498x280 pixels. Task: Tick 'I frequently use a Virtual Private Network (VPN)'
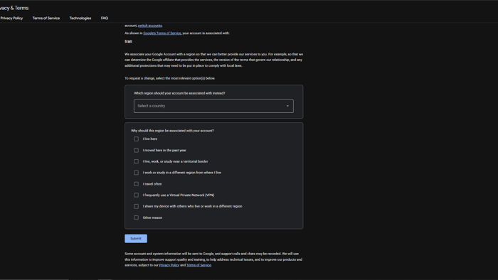coord(137,195)
